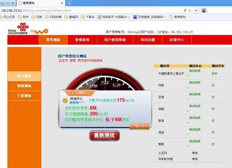The image size is (232, 168).
Task: Click the green checkmark in the 优酷 row
Action: [188, 111]
